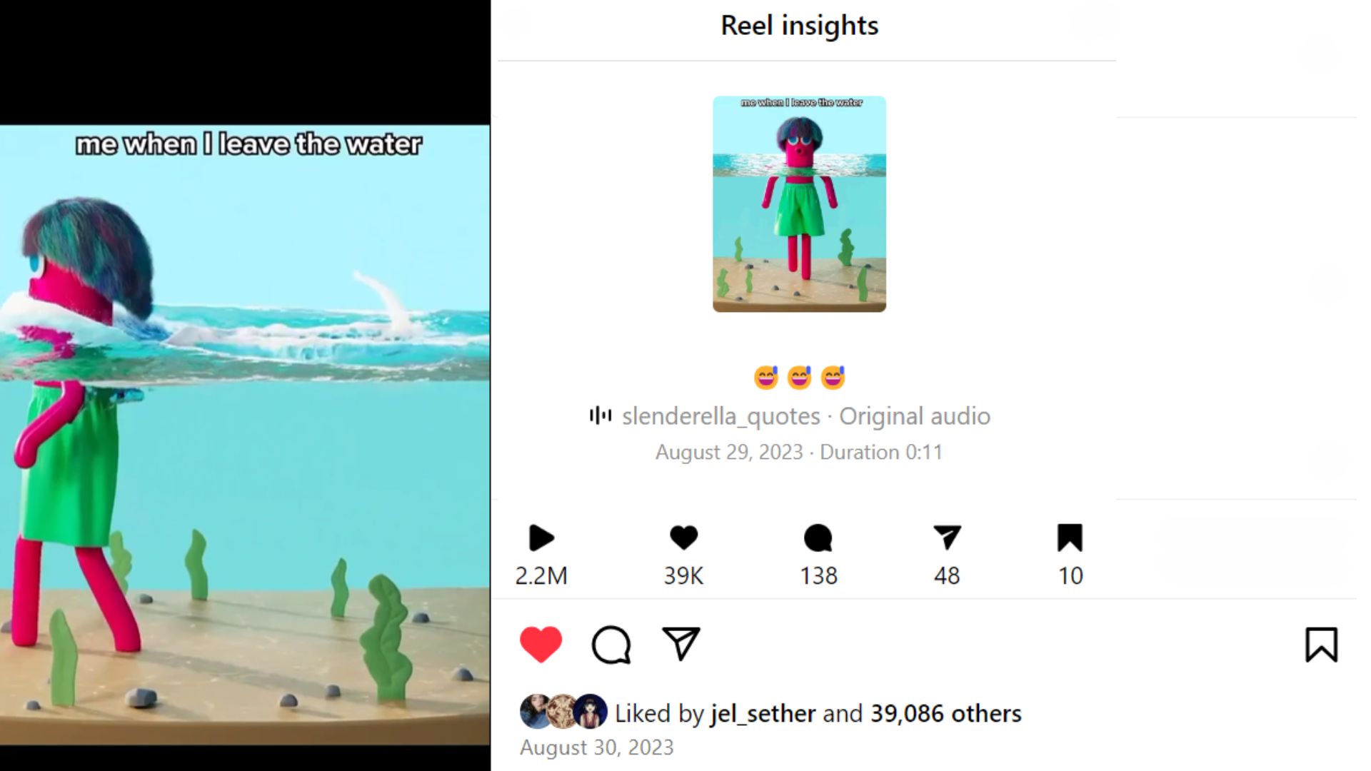Click the August 30, 2023 date
Viewport: 1371px width, 771px height.
pyautogui.click(x=597, y=747)
